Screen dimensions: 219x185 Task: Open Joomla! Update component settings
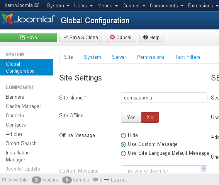[23, 169]
